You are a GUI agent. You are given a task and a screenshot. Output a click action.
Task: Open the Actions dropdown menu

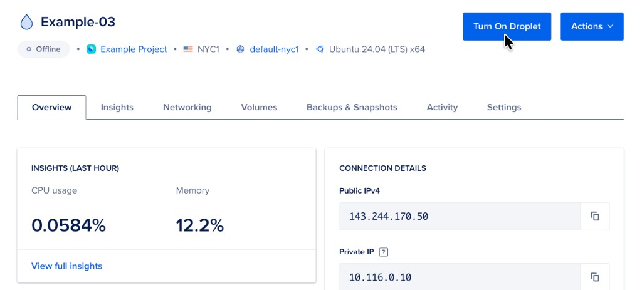[591, 26]
